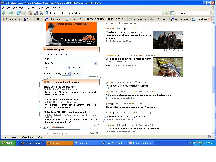Click the system tray clock
Screen dimensions: 216x162
click(209, 143)
